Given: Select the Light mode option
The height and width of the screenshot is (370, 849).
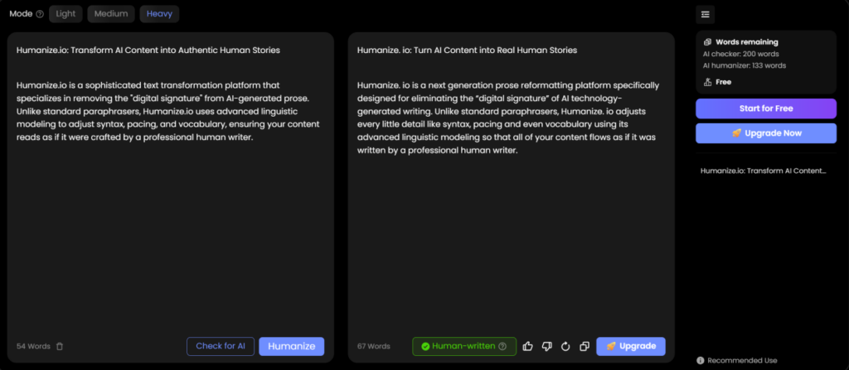Looking at the screenshot, I should coord(65,14).
